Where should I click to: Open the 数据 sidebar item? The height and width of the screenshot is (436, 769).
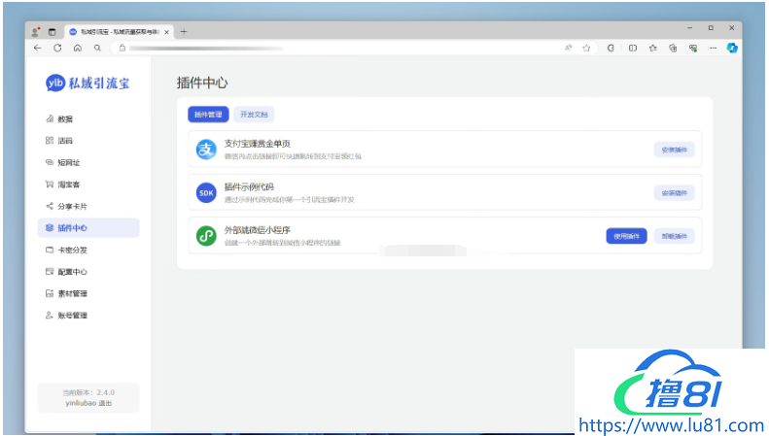[65, 119]
